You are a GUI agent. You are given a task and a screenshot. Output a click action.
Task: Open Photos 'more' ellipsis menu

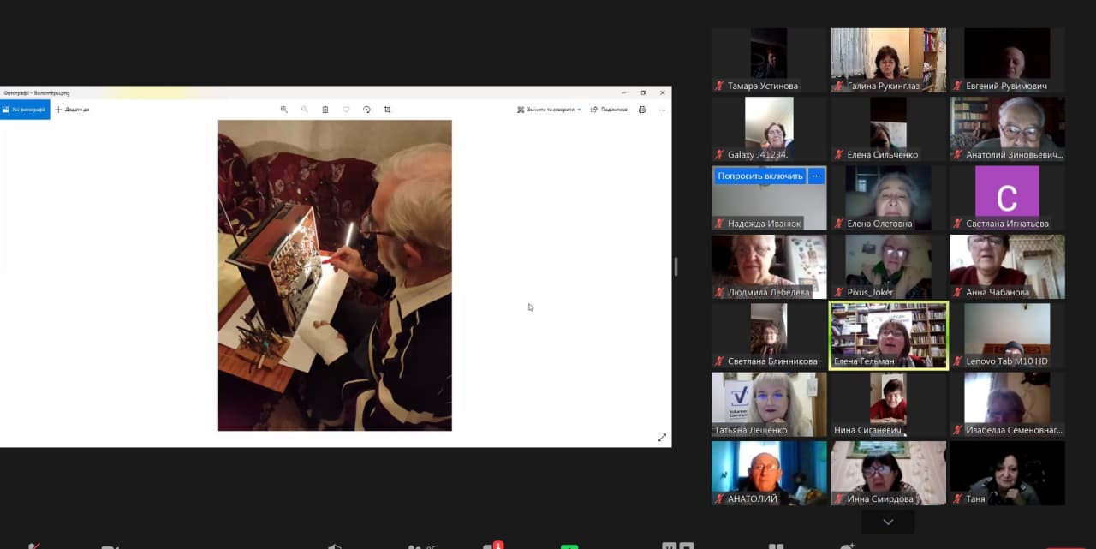point(662,110)
